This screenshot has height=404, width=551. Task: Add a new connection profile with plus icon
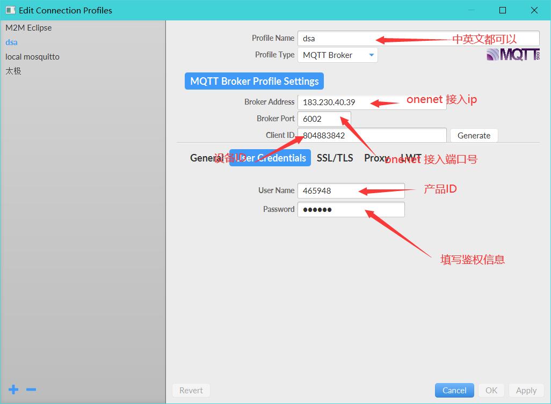[x=13, y=390]
